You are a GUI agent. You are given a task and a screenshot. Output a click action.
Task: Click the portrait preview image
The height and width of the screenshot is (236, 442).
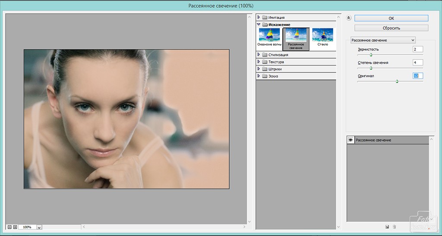point(126,119)
